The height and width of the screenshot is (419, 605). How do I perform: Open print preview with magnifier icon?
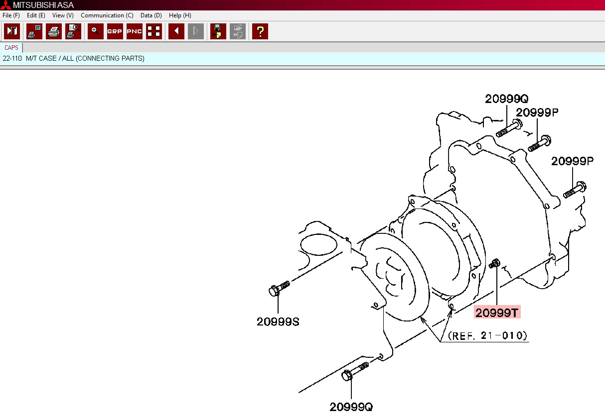pyautogui.click(x=73, y=31)
